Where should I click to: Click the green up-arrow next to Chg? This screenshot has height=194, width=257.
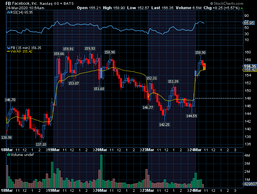pyautogui.click(x=242, y=8)
